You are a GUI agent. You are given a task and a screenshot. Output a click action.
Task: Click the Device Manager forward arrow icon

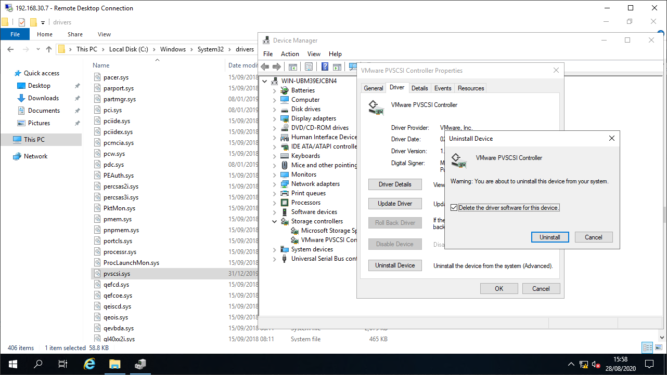277,66
